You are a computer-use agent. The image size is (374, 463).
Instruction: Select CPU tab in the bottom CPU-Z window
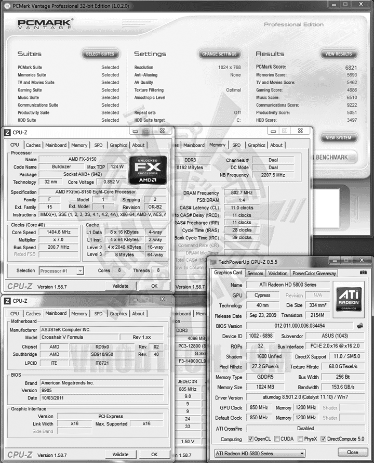coord(15,314)
